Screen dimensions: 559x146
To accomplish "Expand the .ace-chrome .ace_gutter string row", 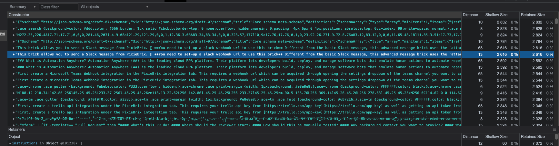I will [x=14, y=87].
